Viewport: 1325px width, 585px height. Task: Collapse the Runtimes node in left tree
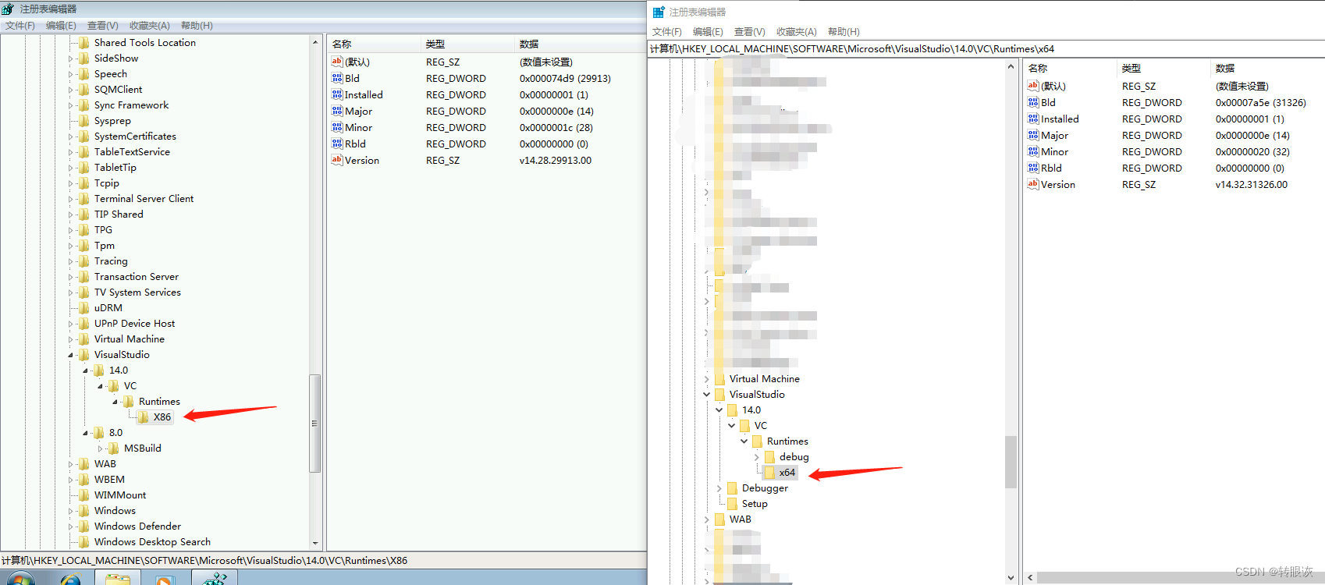(115, 402)
